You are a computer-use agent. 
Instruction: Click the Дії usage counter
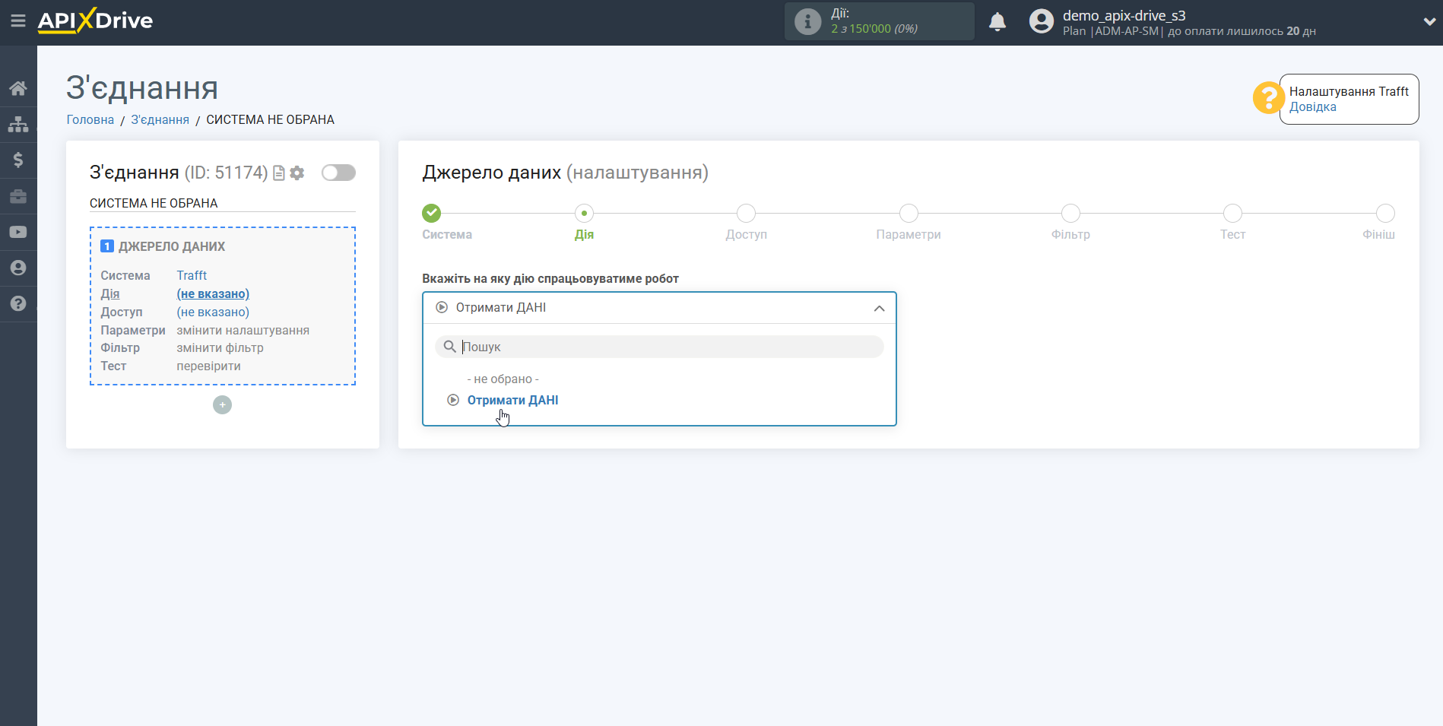(879, 21)
